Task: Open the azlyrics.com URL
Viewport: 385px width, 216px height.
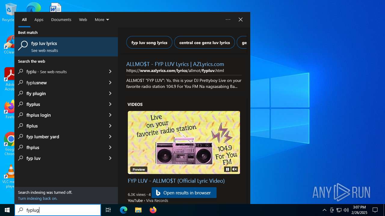Action: click(175, 71)
